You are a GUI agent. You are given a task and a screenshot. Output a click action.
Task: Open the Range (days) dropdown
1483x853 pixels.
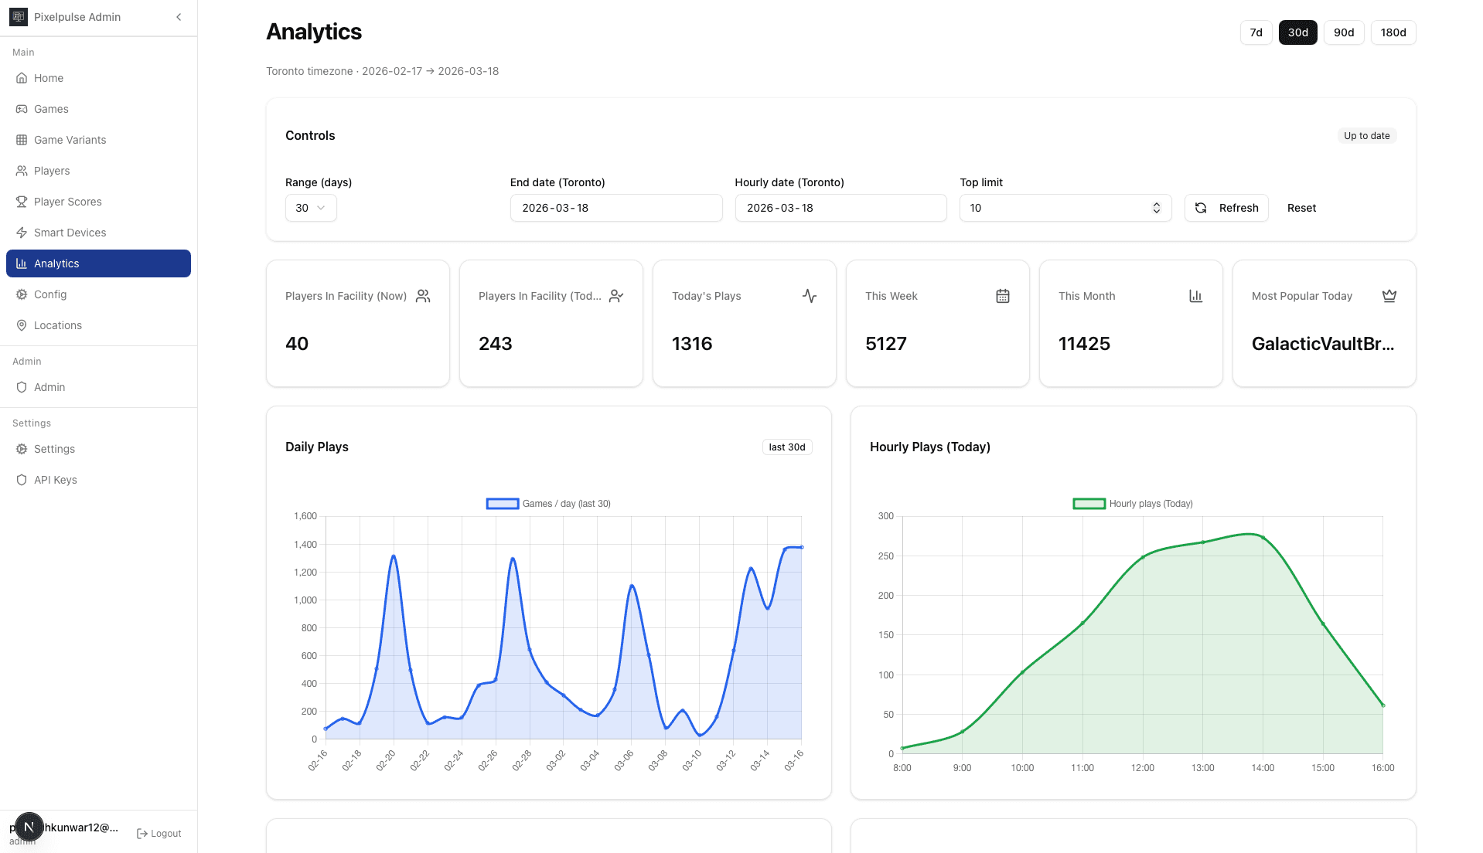coord(309,208)
